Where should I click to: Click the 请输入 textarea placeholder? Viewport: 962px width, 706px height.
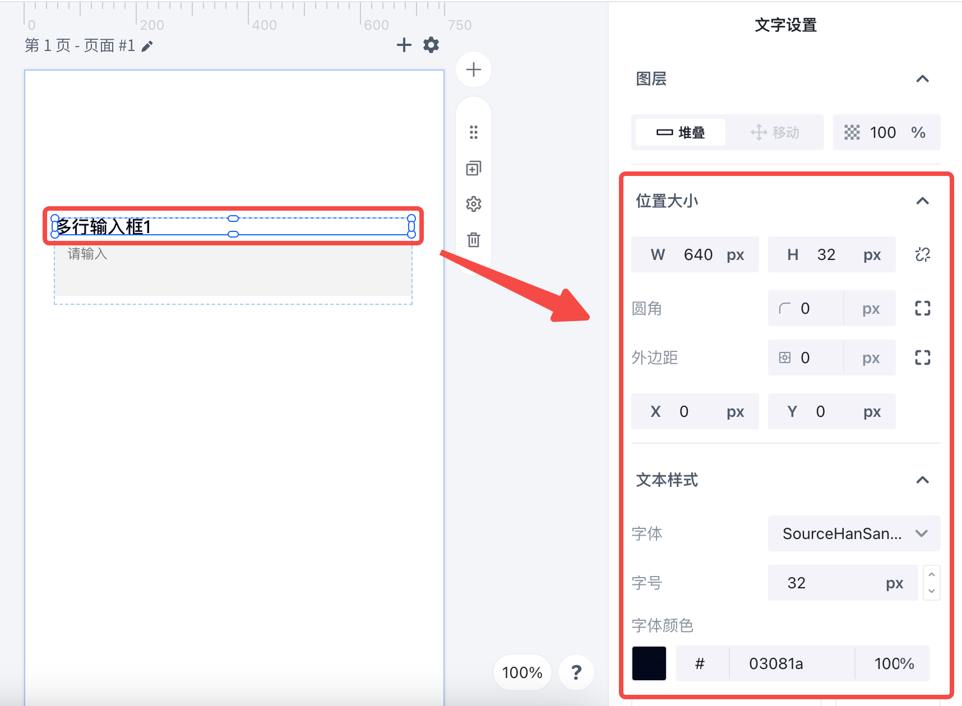[x=87, y=254]
